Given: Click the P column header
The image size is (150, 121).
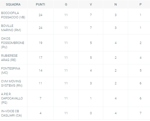Looking at the screenshot, I should tap(140, 5).
